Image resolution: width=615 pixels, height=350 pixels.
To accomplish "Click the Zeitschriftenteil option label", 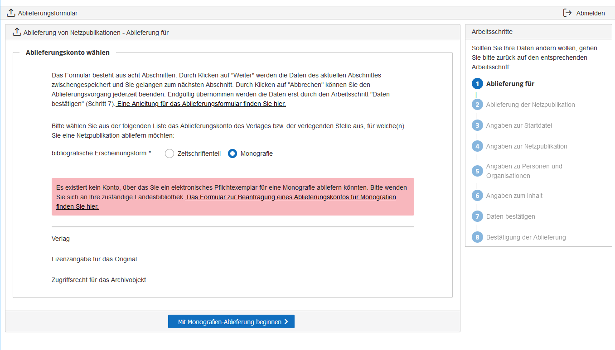I will (199, 153).
